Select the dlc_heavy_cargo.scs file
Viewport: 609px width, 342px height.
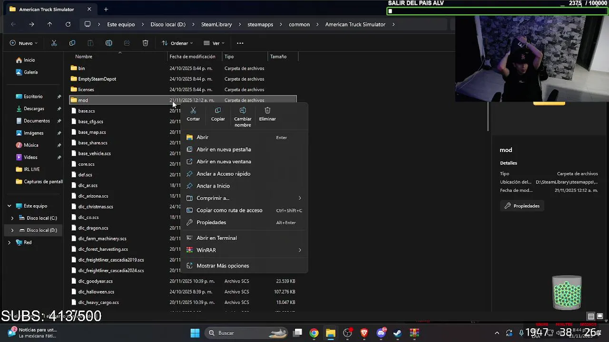point(98,303)
